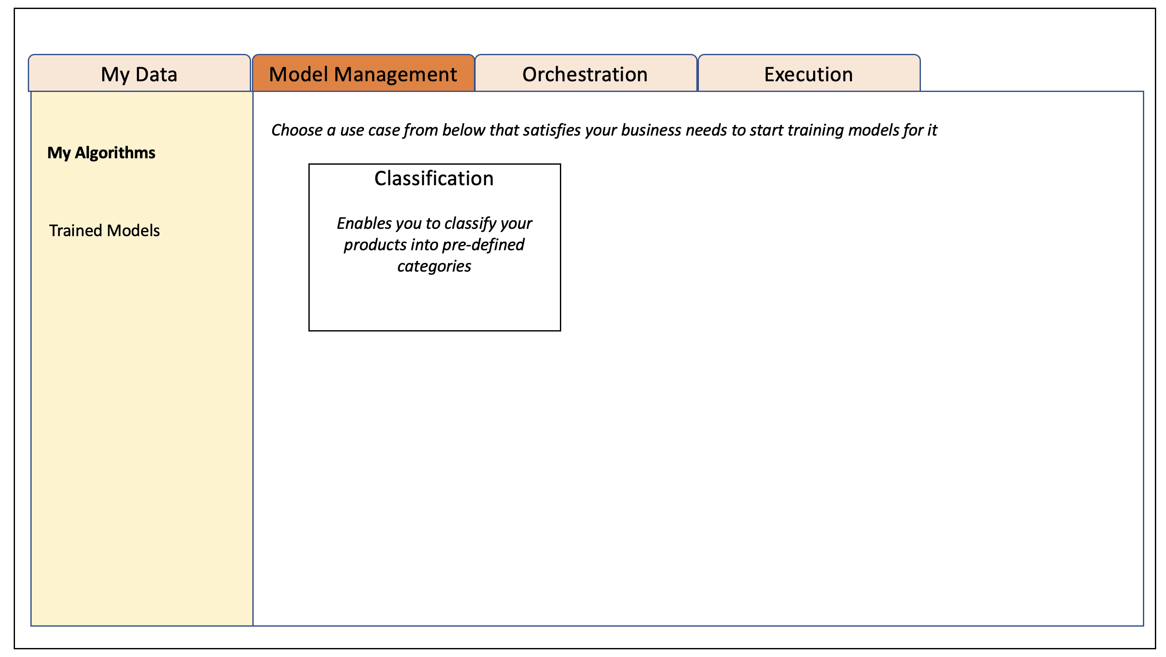
Task: Click the Classification card title
Action: 434,178
